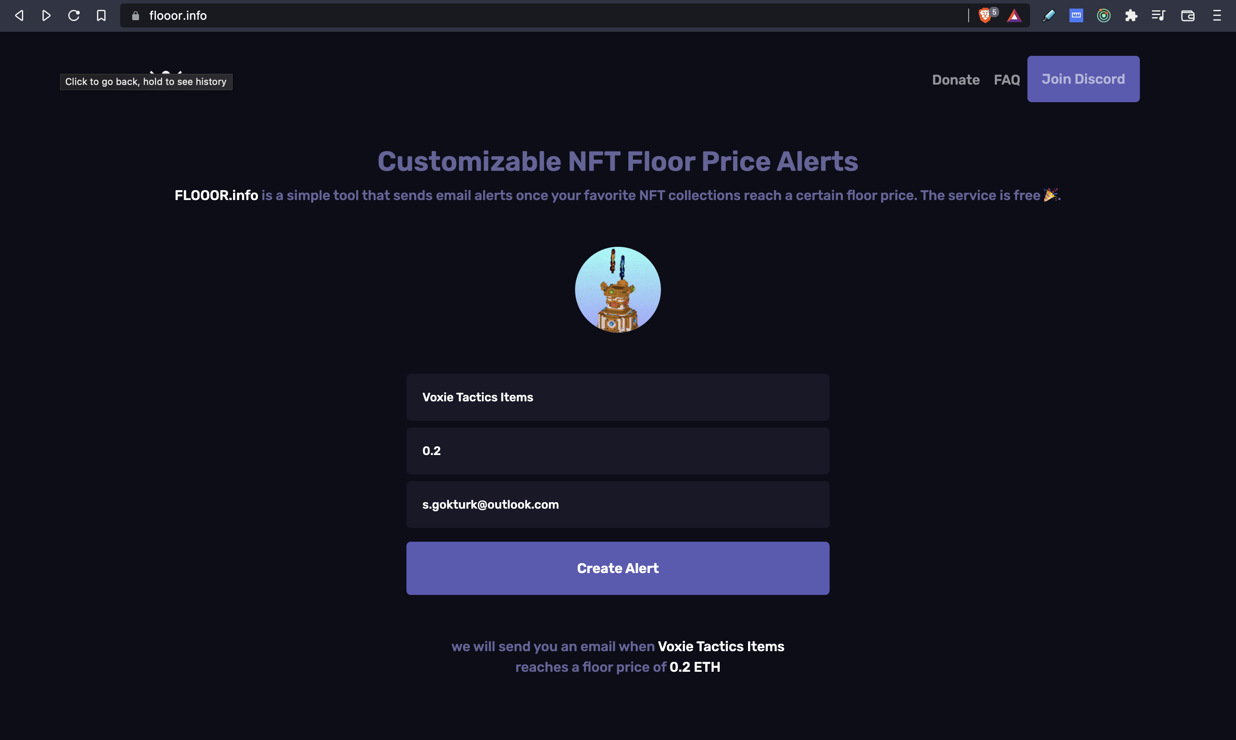The image size is (1236, 740).
Task: Open the Donate page link
Action: (x=955, y=80)
